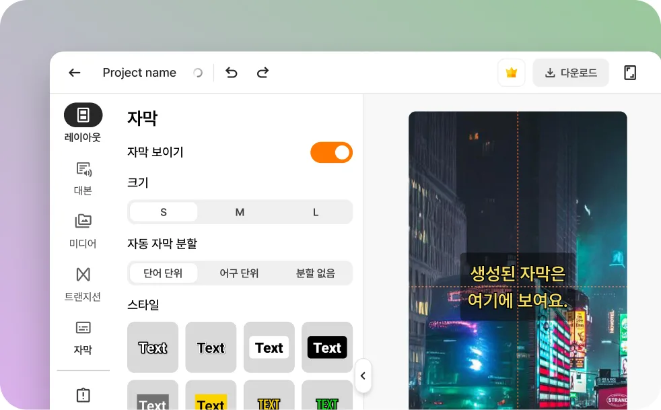The image size is (661, 410).
Task: Collapse the side panel with the chevron
Action: 363,376
